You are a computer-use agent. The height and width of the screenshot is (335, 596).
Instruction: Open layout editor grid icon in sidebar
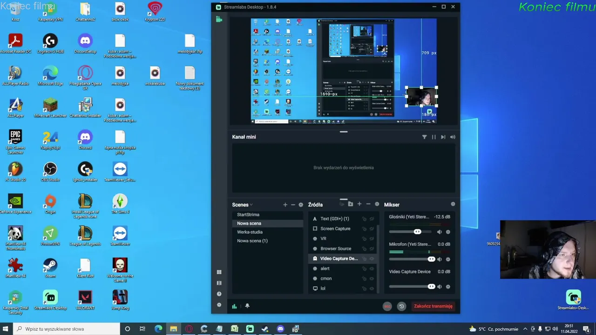(x=219, y=272)
